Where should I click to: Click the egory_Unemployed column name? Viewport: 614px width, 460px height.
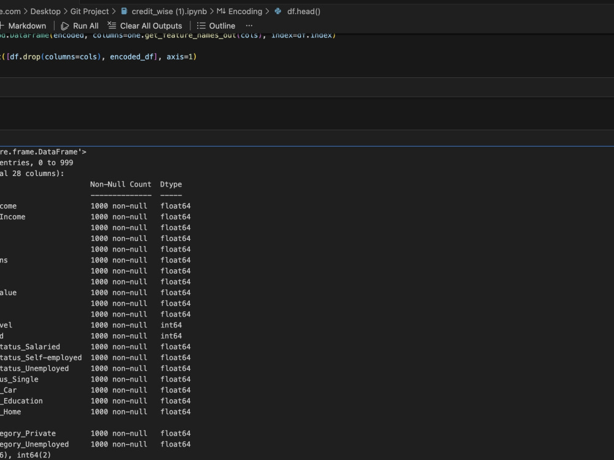coord(34,444)
